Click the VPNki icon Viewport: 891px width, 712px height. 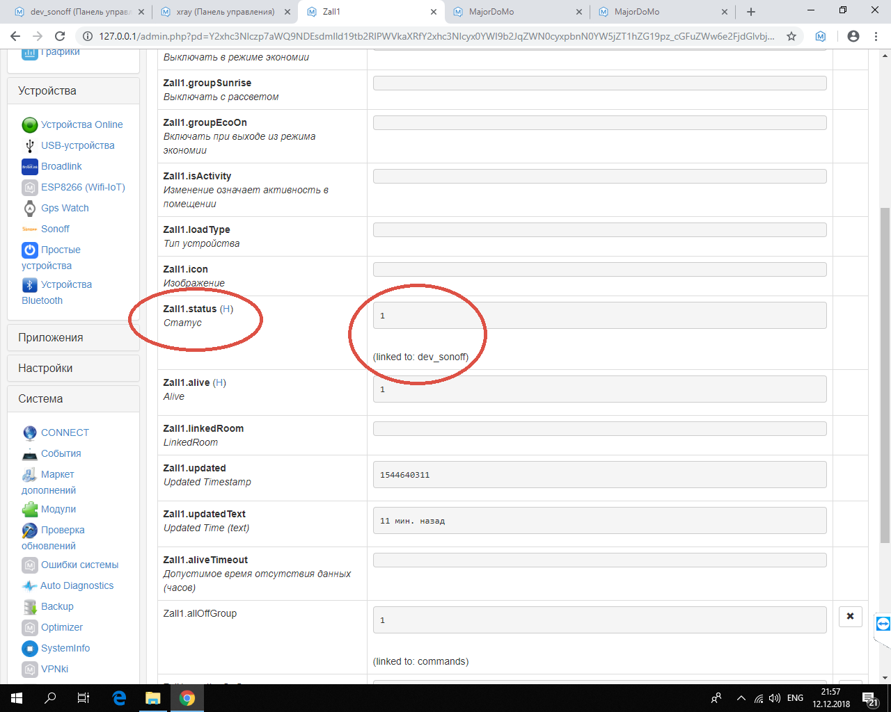(29, 670)
